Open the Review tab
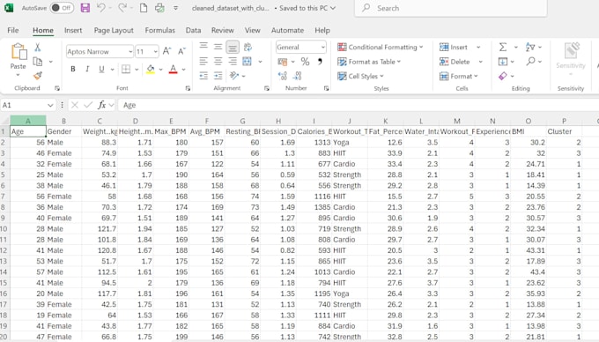599x342 pixels. pos(222,30)
